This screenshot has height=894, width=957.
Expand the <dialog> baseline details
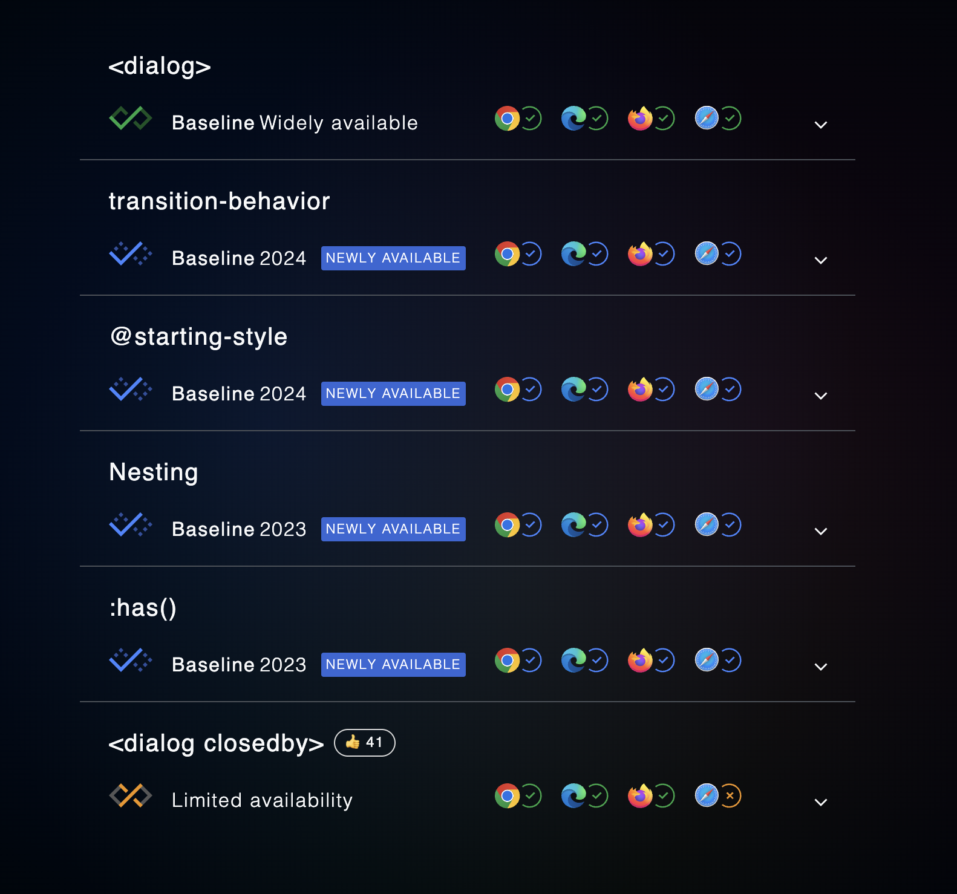pyautogui.click(x=820, y=125)
